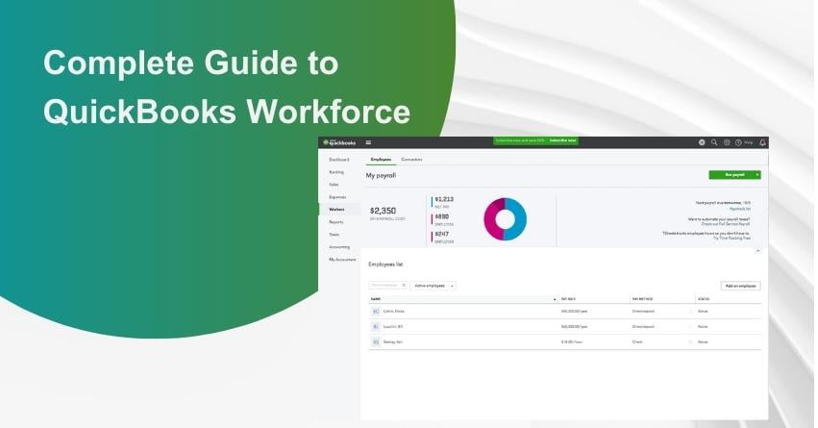The height and width of the screenshot is (428, 818).
Task: Open Banking in the sidebar
Action: [x=336, y=172]
